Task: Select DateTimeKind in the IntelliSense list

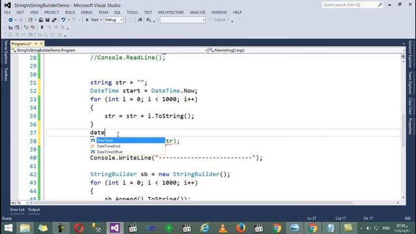Action: click(127, 146)
